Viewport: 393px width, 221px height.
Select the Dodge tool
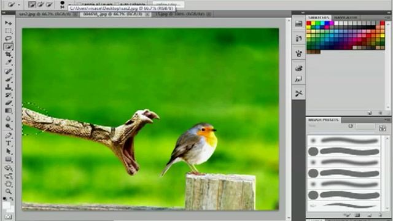[8, 126]
